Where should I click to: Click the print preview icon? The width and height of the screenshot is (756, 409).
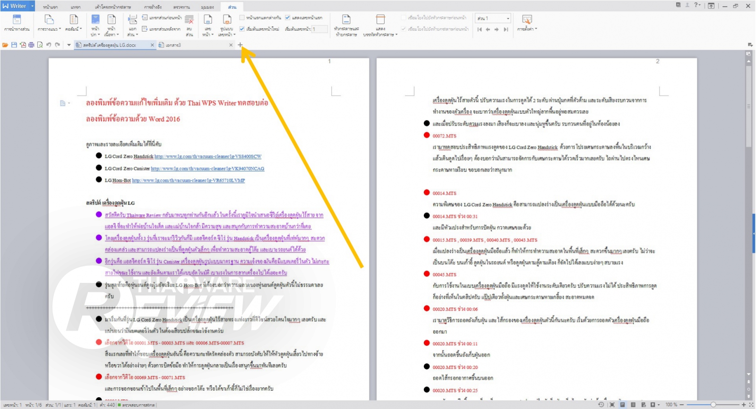pyautogui.click(x=40, y=45)
